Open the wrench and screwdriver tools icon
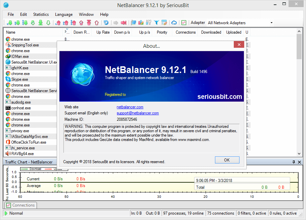The width and height of the screenshot is (306, 220). pos(148,23)
